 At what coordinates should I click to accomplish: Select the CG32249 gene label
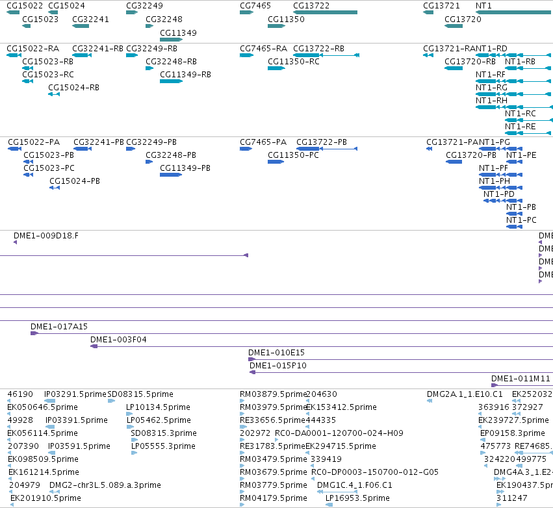click(144, 6)
